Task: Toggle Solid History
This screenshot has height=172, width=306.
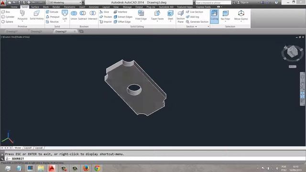Action: click(x=36, y=15)
